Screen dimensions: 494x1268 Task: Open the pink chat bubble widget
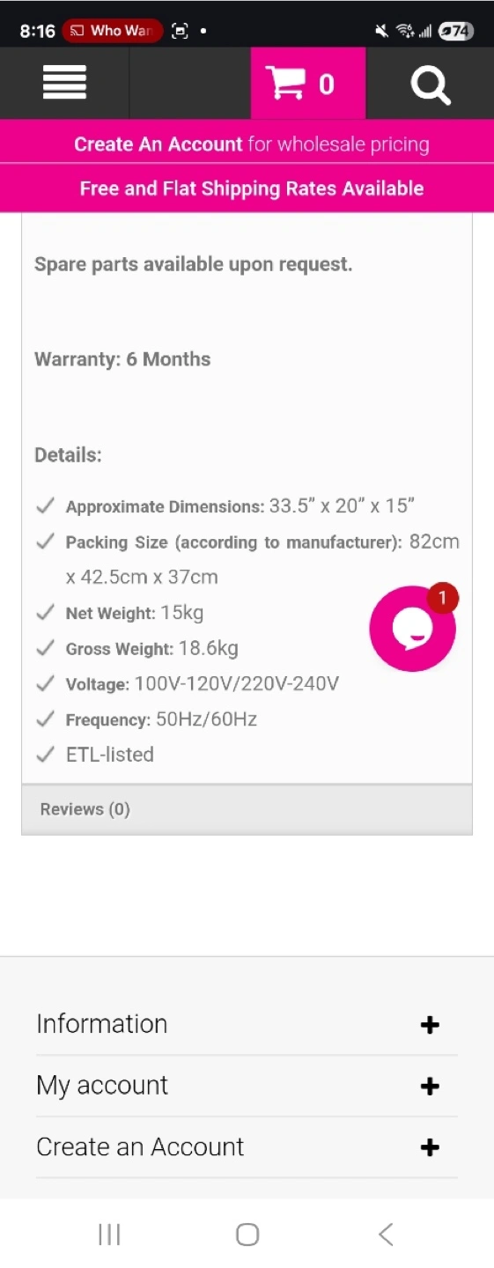pos(412,629)
